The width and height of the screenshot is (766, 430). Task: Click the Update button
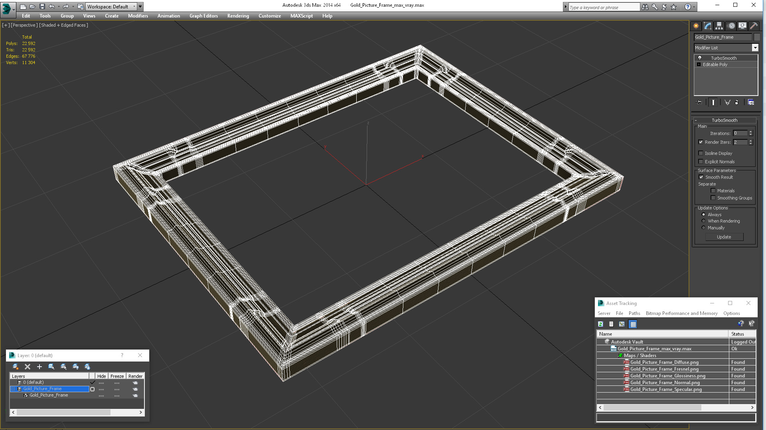click(x=724, y=237)
